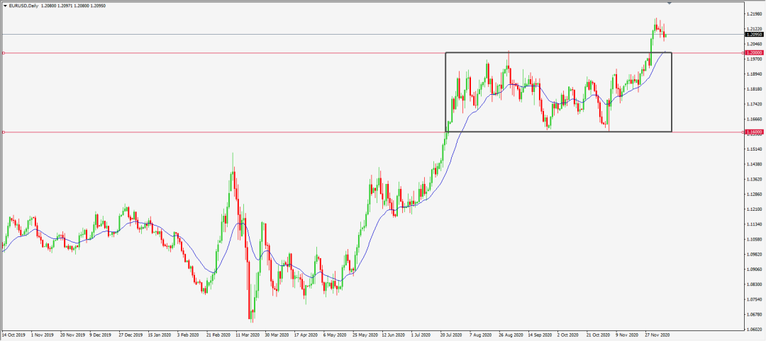Click the red 1.16000 price label
This screenshot has height=341, width=766.
[x=753, y=132]
